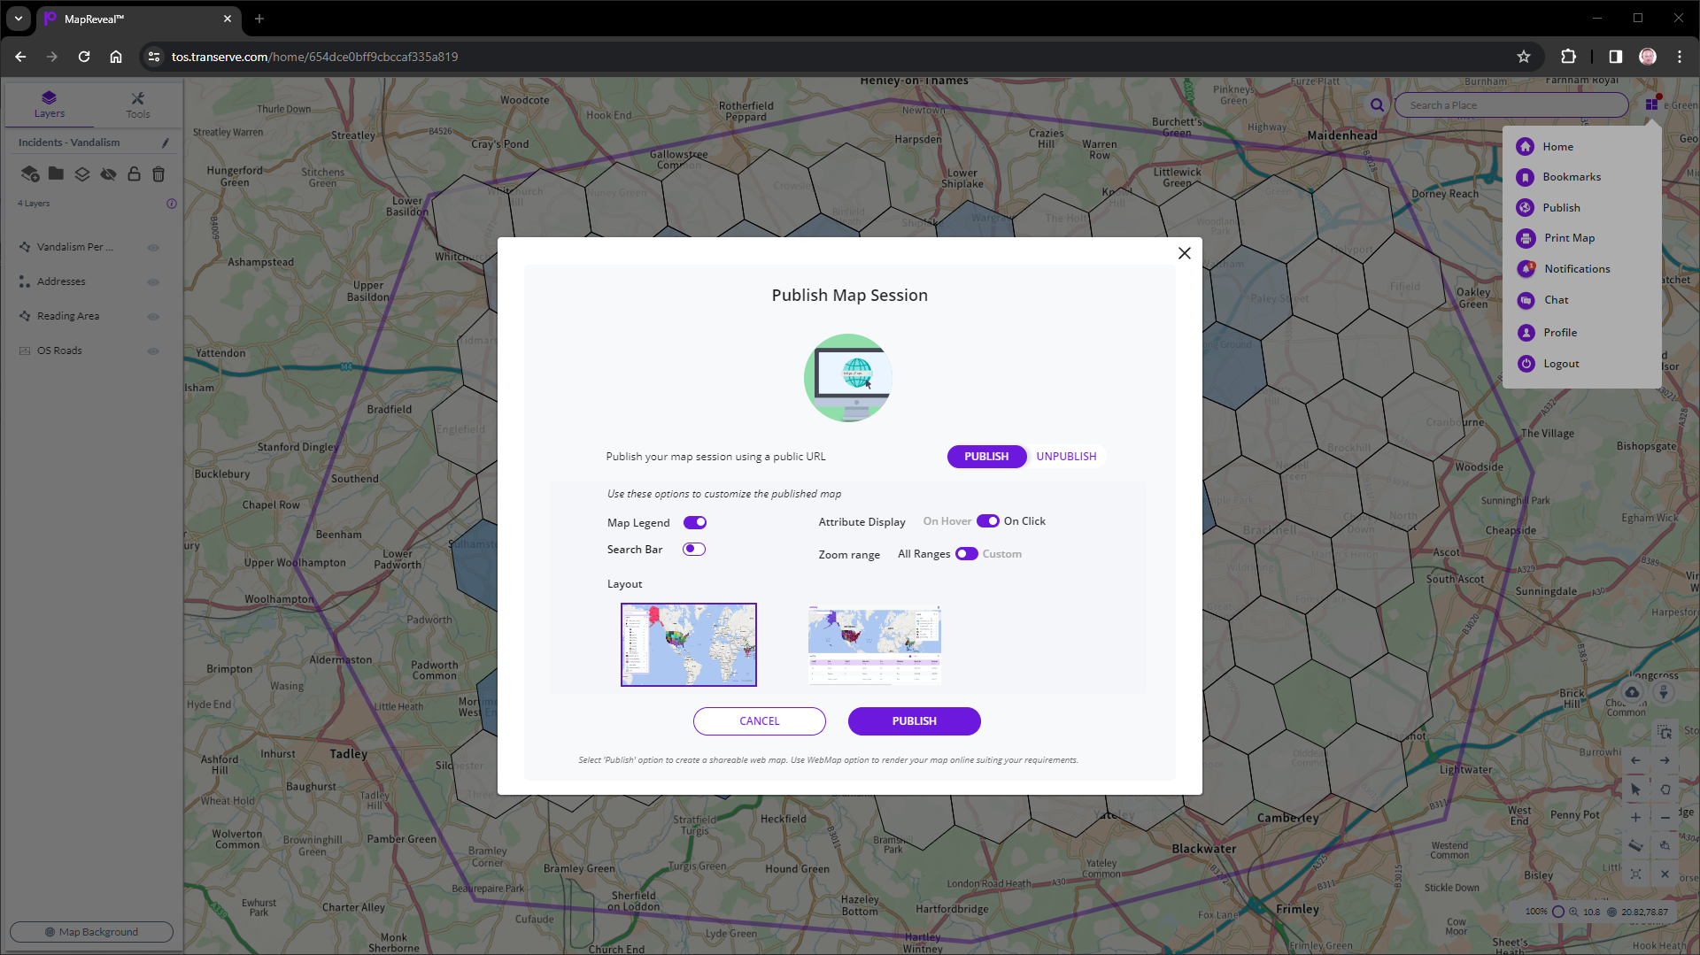Select the Add Layer icon
1700x955 pixels.
pyautogui.click(x=30, y=174)
